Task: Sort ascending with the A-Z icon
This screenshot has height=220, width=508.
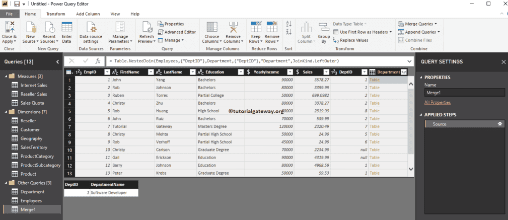Action: pos(289,24)
